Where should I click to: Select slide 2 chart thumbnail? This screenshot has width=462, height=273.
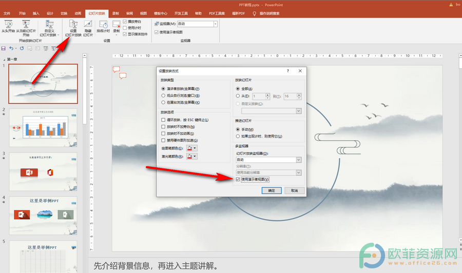pyautogui.click(x=43, y=127)
